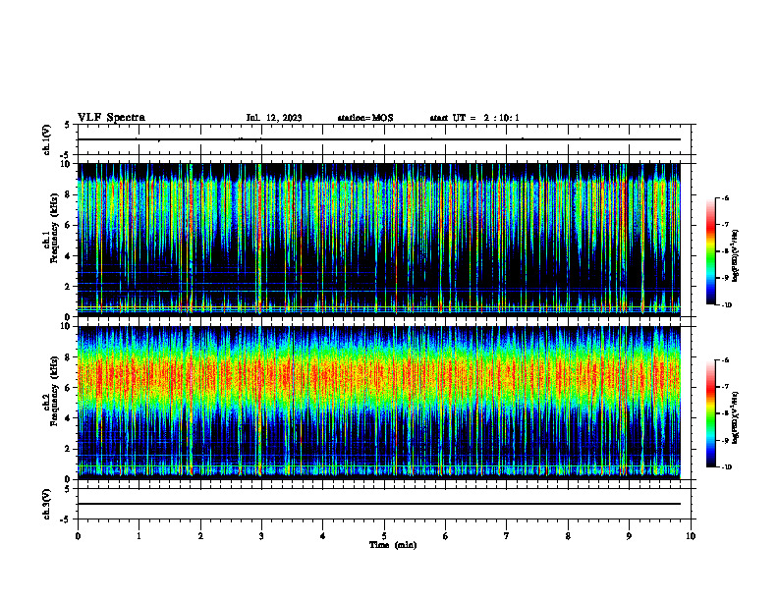Click the time axis tick label '4'
The height and width of the screenshot is (601, 778).
(x=323, y=536)
